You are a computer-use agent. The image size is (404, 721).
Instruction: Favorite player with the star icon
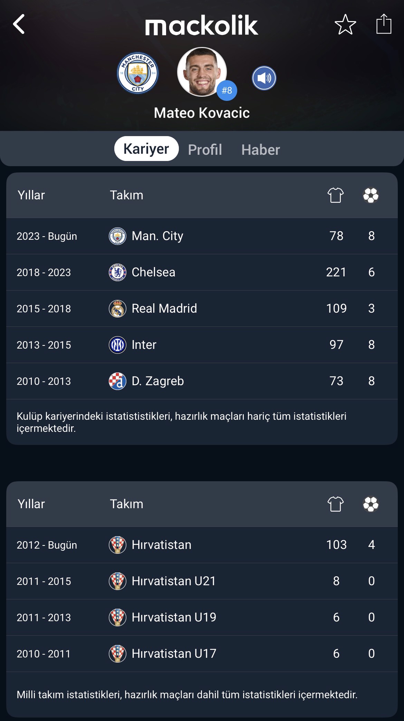pos(345,25)
